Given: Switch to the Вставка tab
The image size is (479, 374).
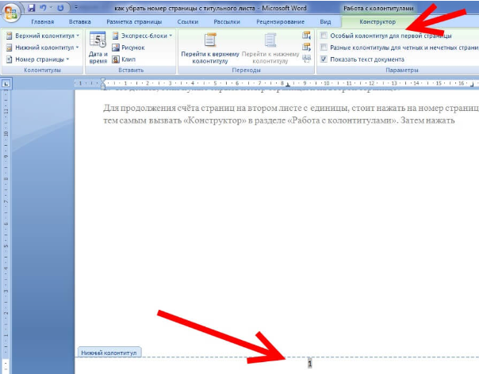Looking at the screenshot, I should point(79,22).
